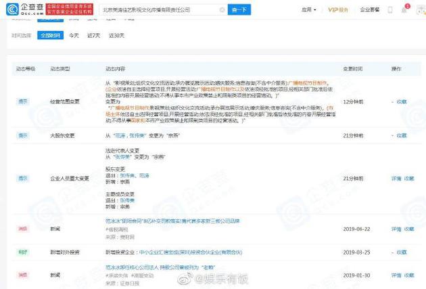Click the 法定代表人变更 subheading
This screenshot has height=289, width=426.
click(x=122, y=150)
